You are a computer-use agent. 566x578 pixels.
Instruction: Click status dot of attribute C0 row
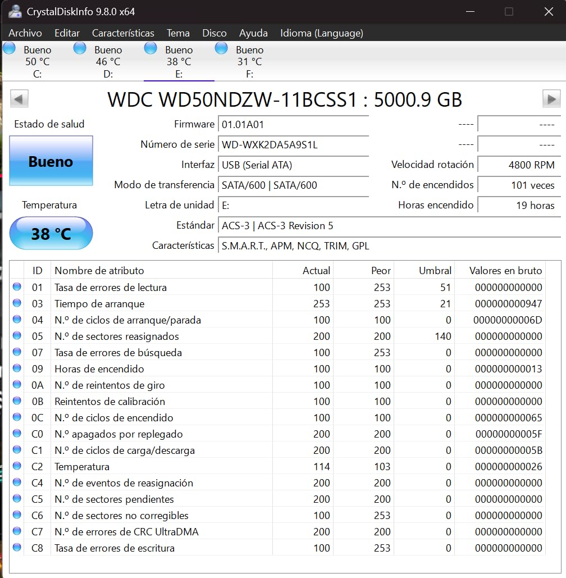tap(17, 433)
